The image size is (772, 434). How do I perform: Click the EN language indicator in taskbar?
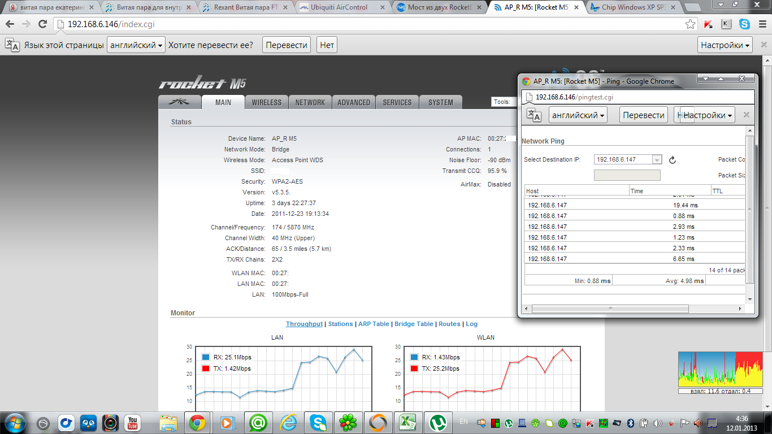click(463, 422)
